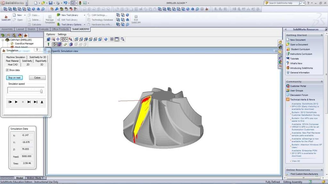Open the display manager color-ball tab
Image resolution: width=328 pixels, height=184 pixels.
(x=20, y=35)
